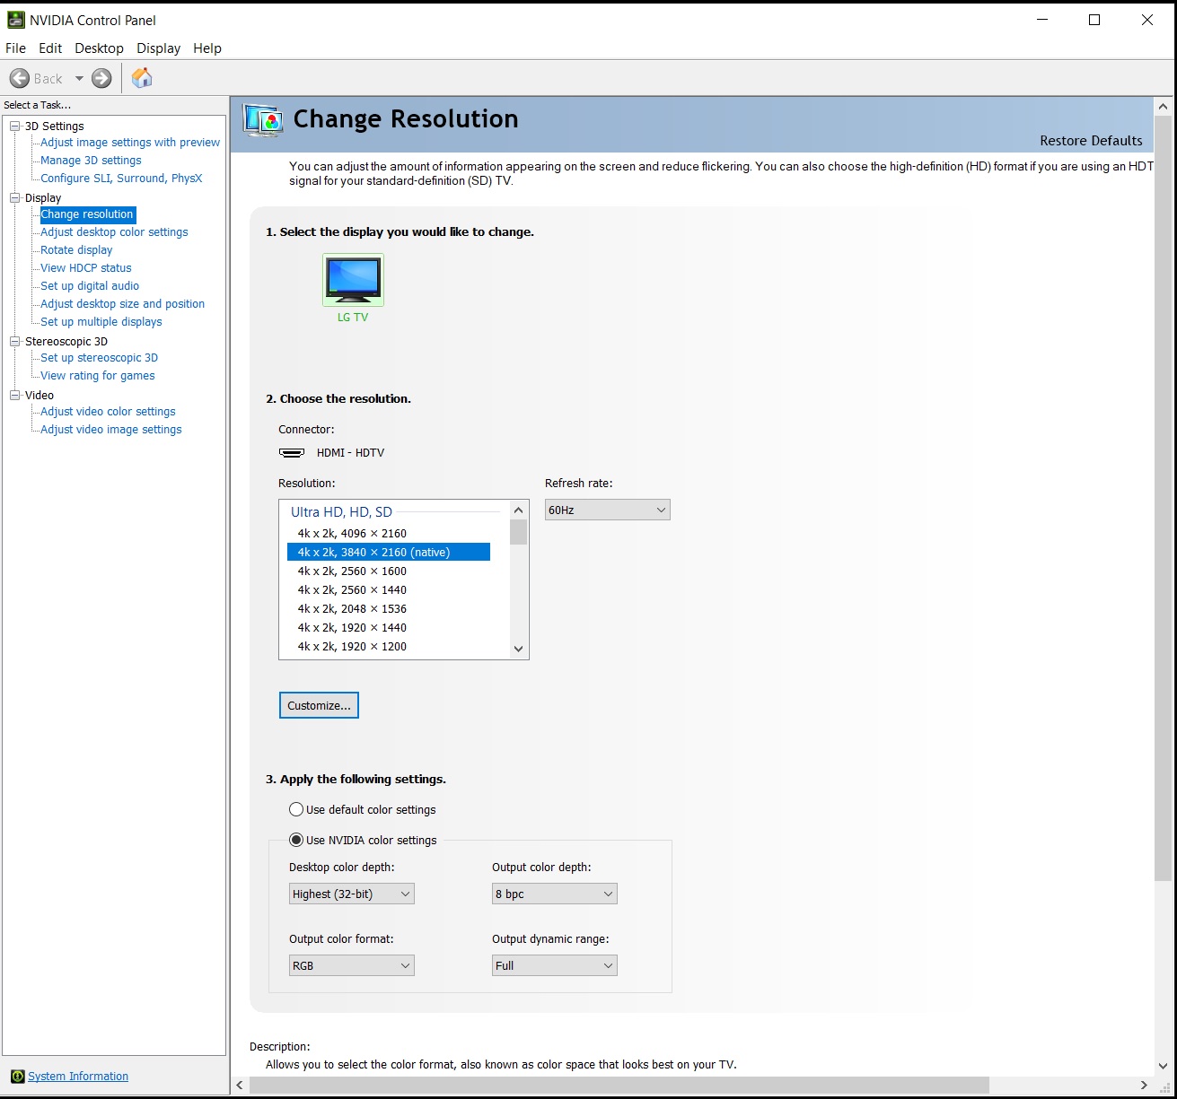Screen dimensions: 1177x1099
Task: Open the Edit menu
Action: (x=50, y=48)
